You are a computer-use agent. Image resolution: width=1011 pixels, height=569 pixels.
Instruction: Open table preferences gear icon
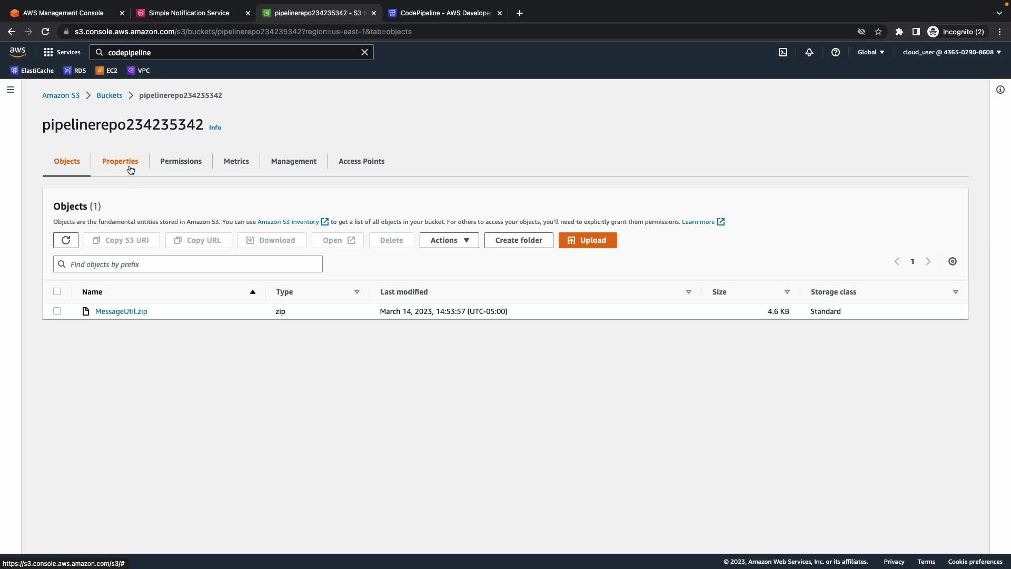[x=953, y=261]
